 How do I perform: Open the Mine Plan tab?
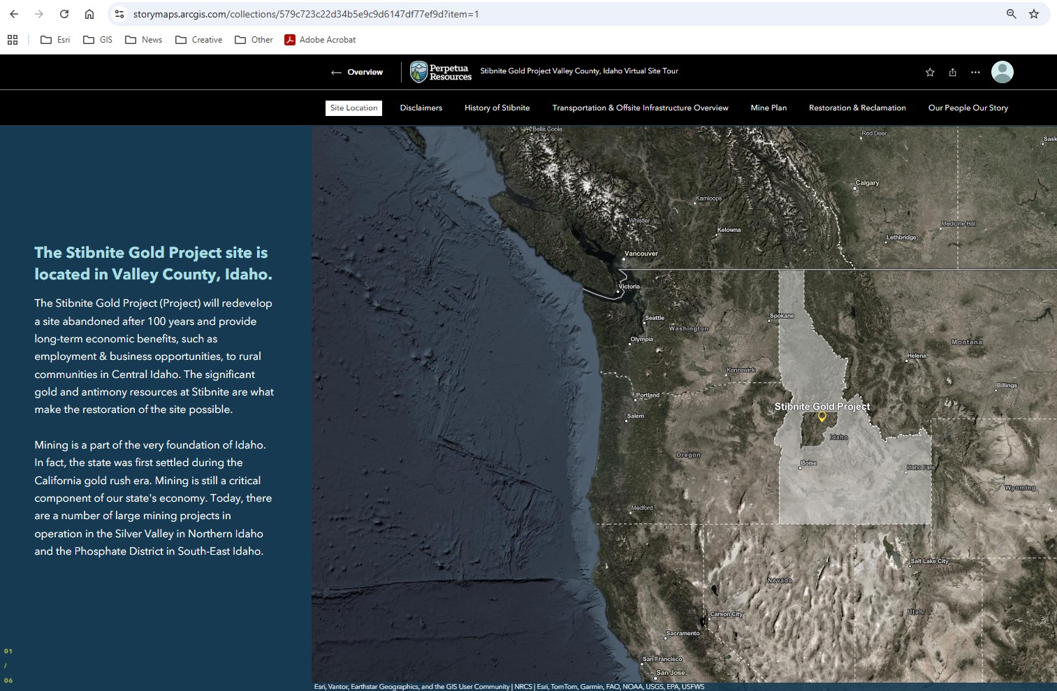click(x=768, y=108)
